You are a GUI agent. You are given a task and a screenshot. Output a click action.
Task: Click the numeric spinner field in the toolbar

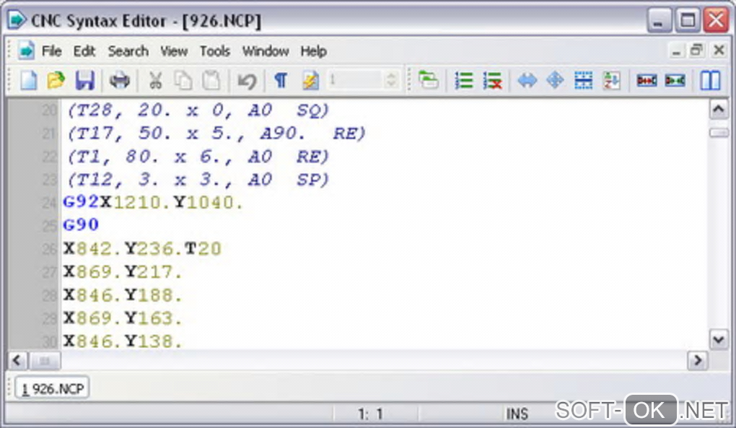[355, 80]
